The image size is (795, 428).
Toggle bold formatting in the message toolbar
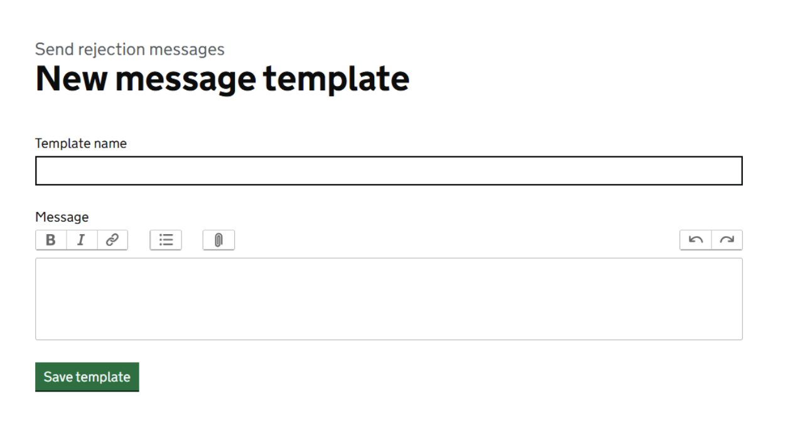(x=51, y=240)
